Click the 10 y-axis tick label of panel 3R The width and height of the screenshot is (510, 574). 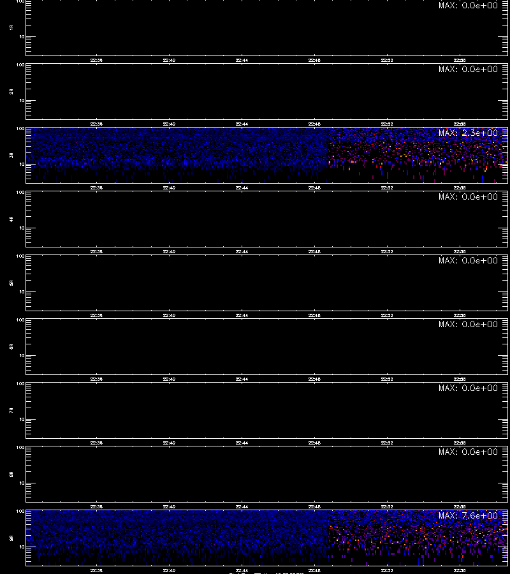coord(22,164)
